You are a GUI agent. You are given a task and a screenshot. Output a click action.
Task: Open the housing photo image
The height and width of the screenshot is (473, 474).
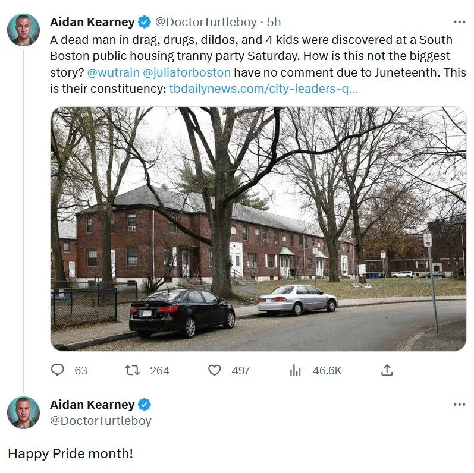click(258, 229)
